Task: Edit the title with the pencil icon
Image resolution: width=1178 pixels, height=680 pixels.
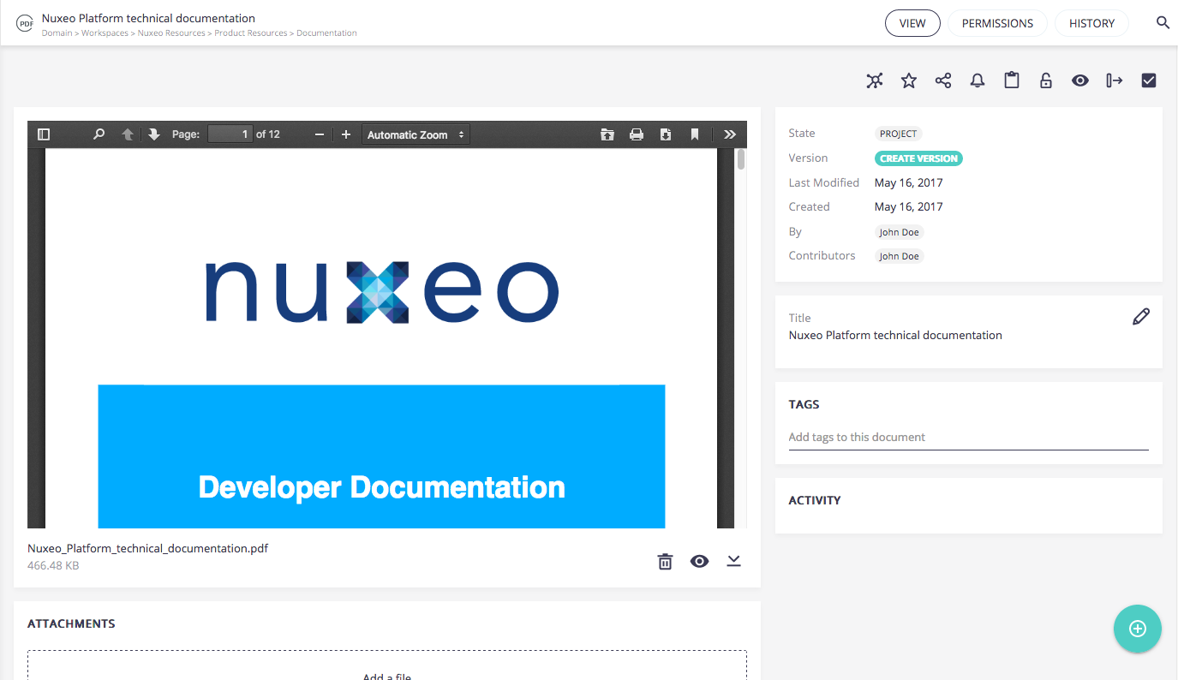Action: tap(1141, 317)
